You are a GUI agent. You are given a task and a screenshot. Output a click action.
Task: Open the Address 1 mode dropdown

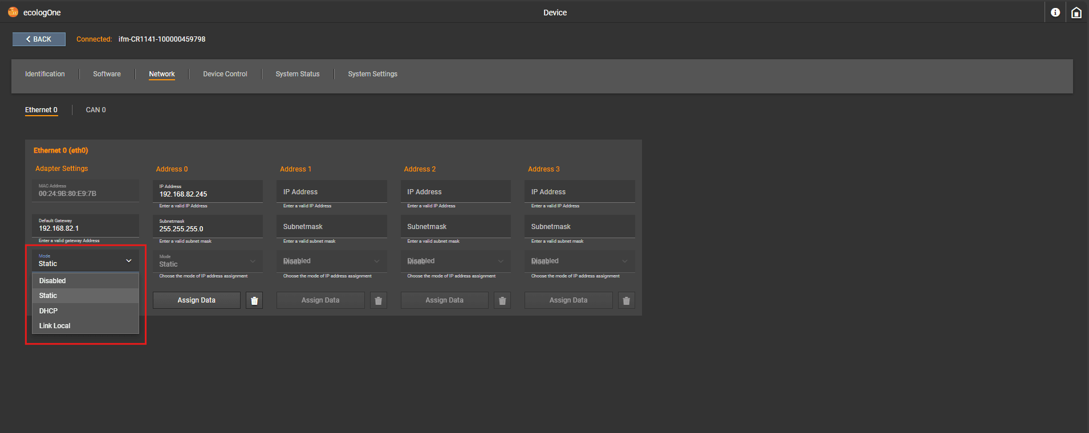331,261
